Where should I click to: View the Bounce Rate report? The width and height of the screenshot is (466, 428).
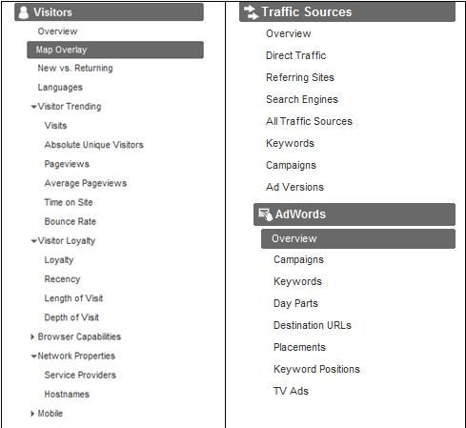pyautogui.click(x=71, y=221)
